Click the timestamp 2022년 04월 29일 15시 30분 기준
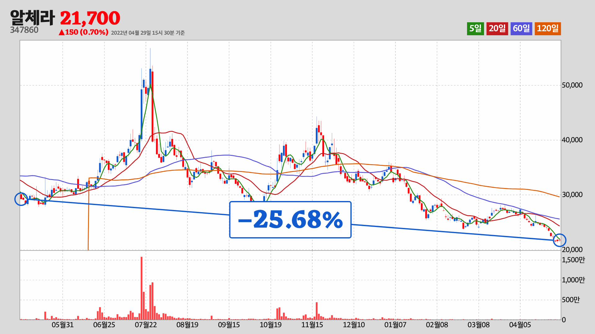The image size is (595, 334). pos(148,33)
